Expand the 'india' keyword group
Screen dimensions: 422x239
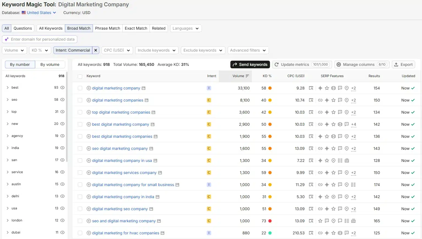point(7,148)
